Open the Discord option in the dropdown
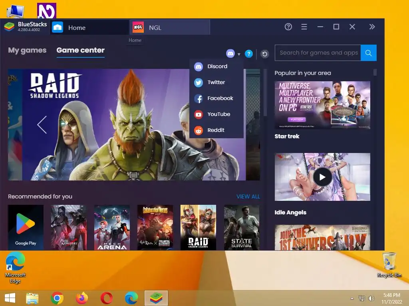 point(216,67)
